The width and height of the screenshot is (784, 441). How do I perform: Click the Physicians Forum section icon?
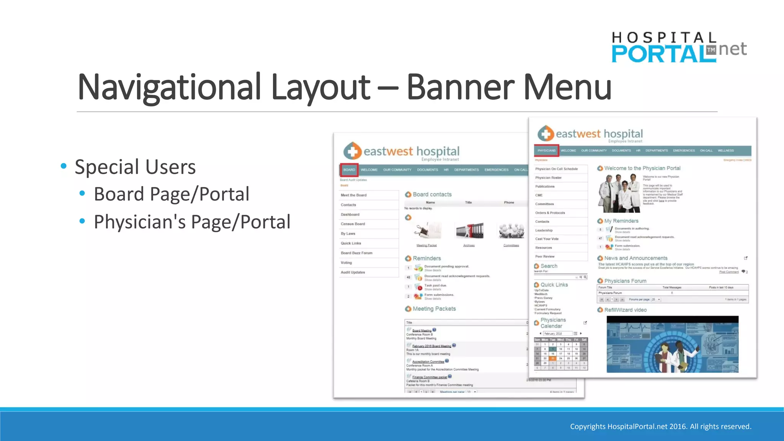point(600,281)
